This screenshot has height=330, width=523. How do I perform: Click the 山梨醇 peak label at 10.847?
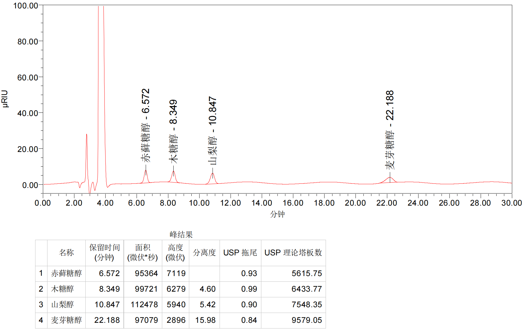(x=212, y=130)
